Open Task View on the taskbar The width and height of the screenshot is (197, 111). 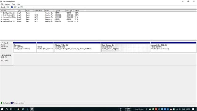tap(11, 109)
